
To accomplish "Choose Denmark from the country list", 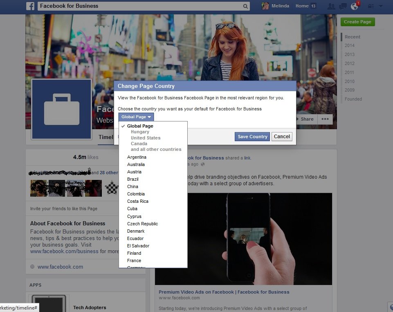I will pyautogui.click(x=136, y=231).
